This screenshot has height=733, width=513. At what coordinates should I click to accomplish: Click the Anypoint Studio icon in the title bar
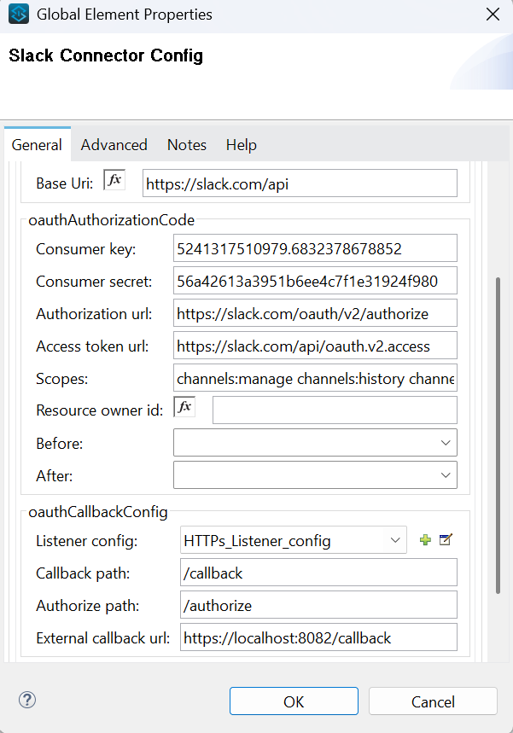tap(19, 14)
